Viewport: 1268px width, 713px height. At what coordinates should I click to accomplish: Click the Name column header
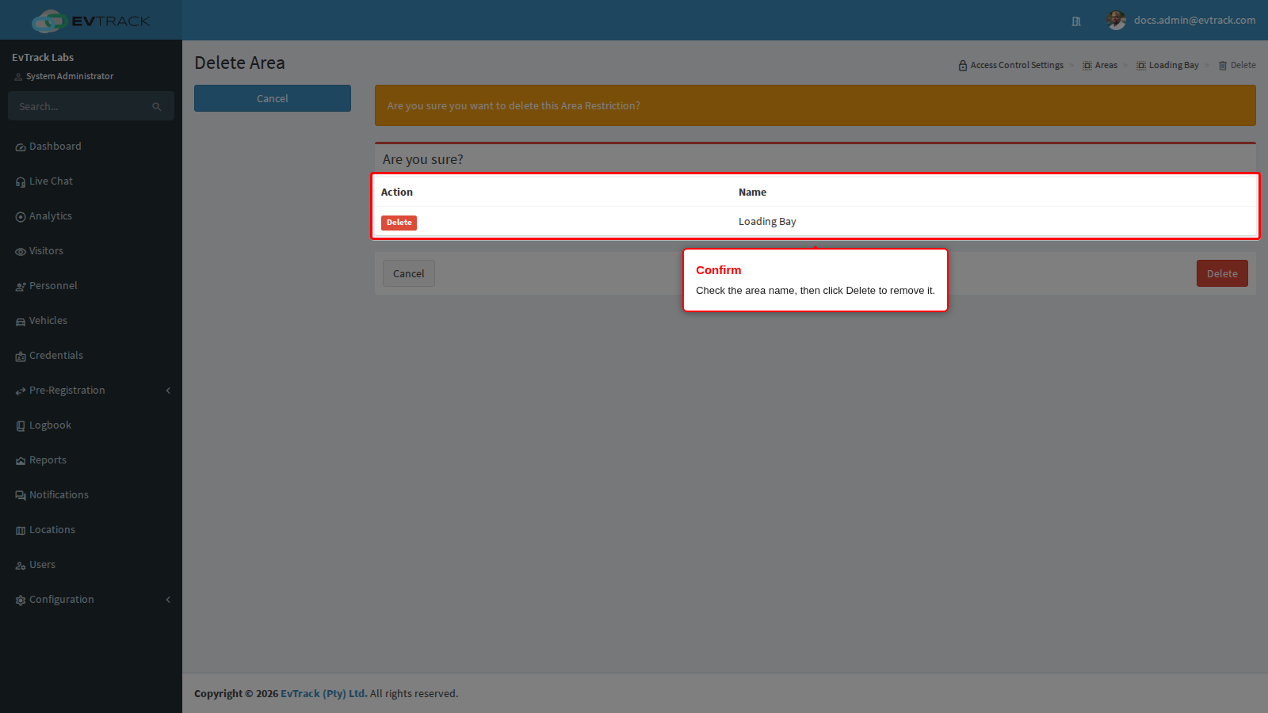752,193
